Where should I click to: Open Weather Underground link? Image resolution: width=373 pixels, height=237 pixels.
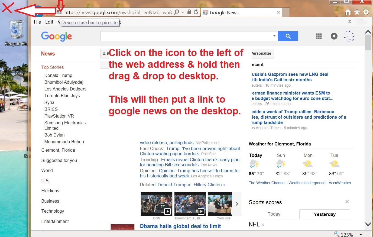[307, 183]
